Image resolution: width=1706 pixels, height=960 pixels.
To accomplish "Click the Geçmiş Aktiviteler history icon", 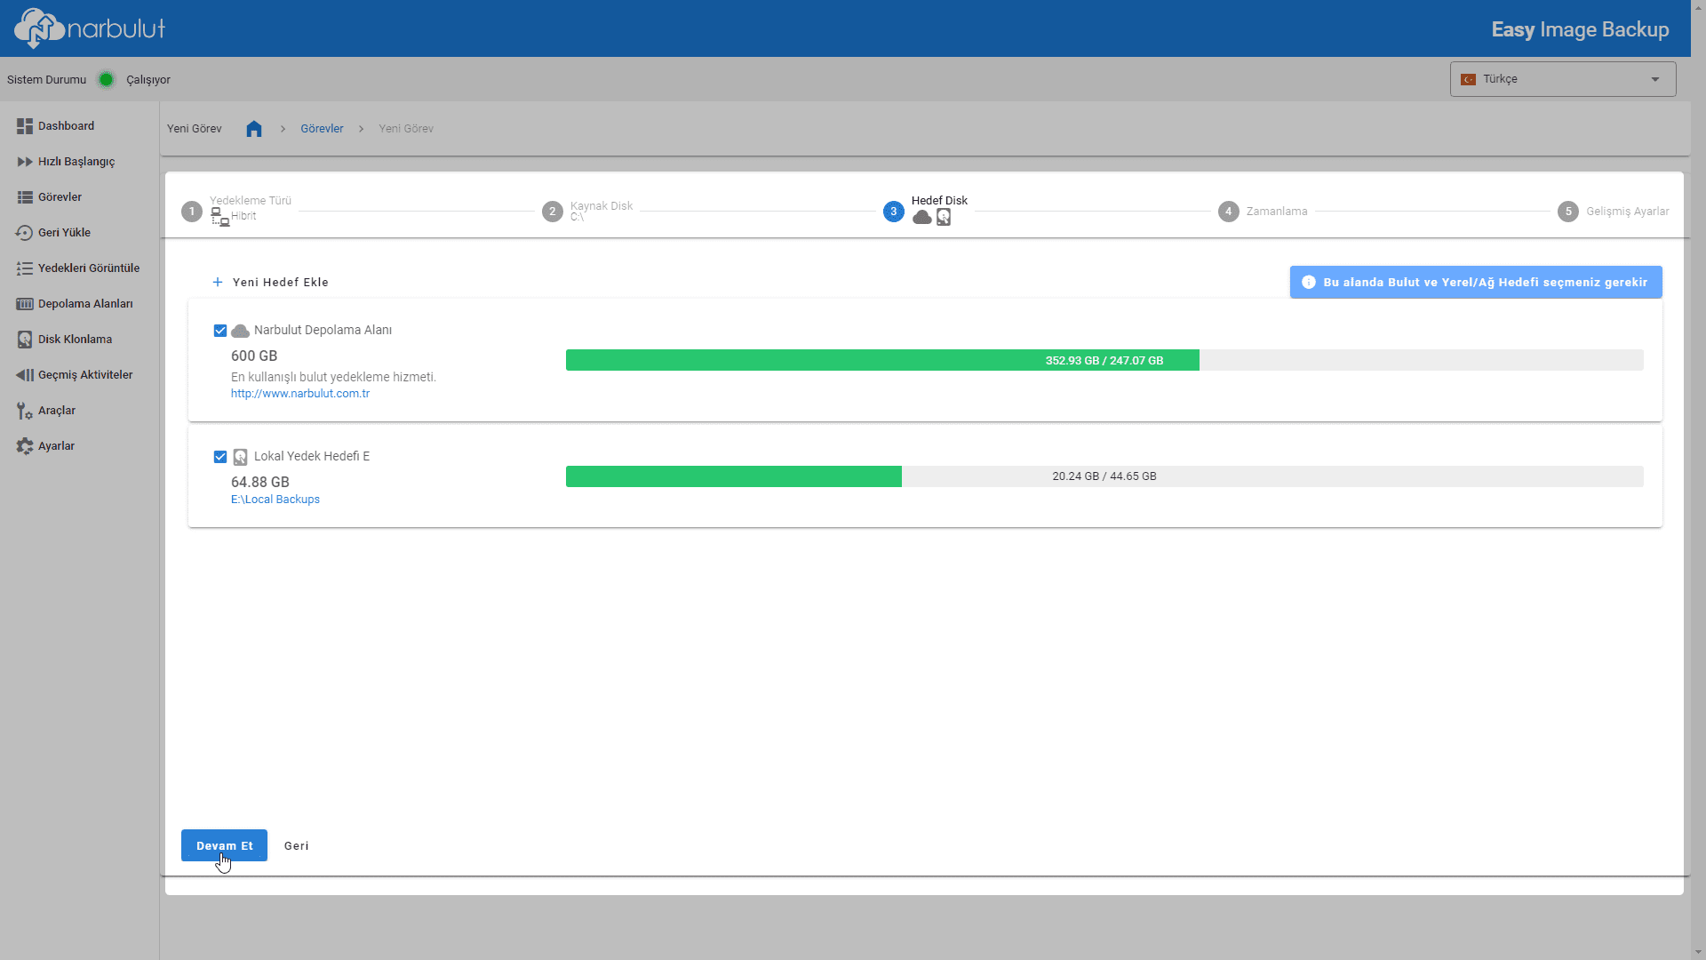I will click(x=25, y=375).
